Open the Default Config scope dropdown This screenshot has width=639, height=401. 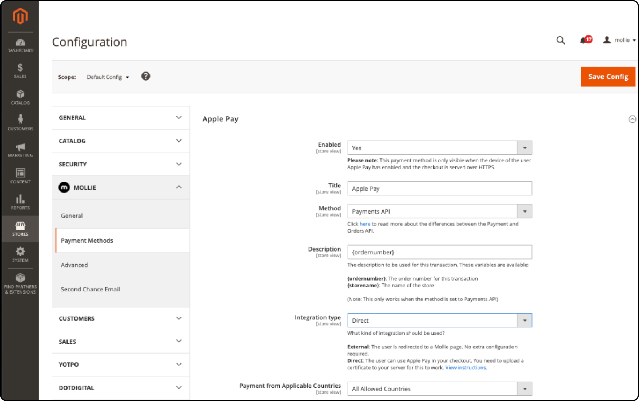point(108,77)
